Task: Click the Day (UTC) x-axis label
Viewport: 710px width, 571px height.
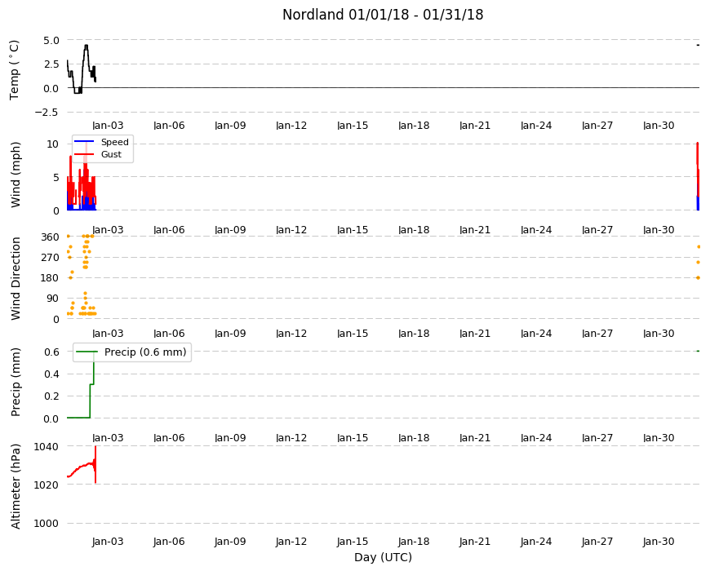Action: click(383, 557)
